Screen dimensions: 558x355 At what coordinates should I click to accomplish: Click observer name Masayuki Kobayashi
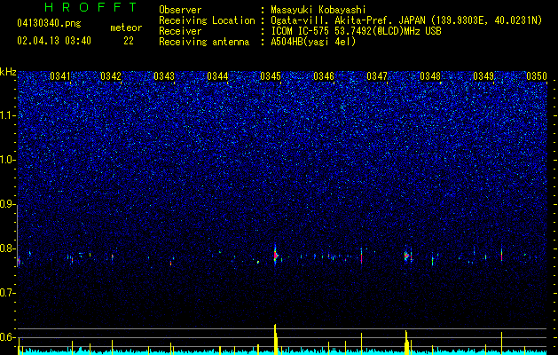pyautogui.click(x=318, y=10)
